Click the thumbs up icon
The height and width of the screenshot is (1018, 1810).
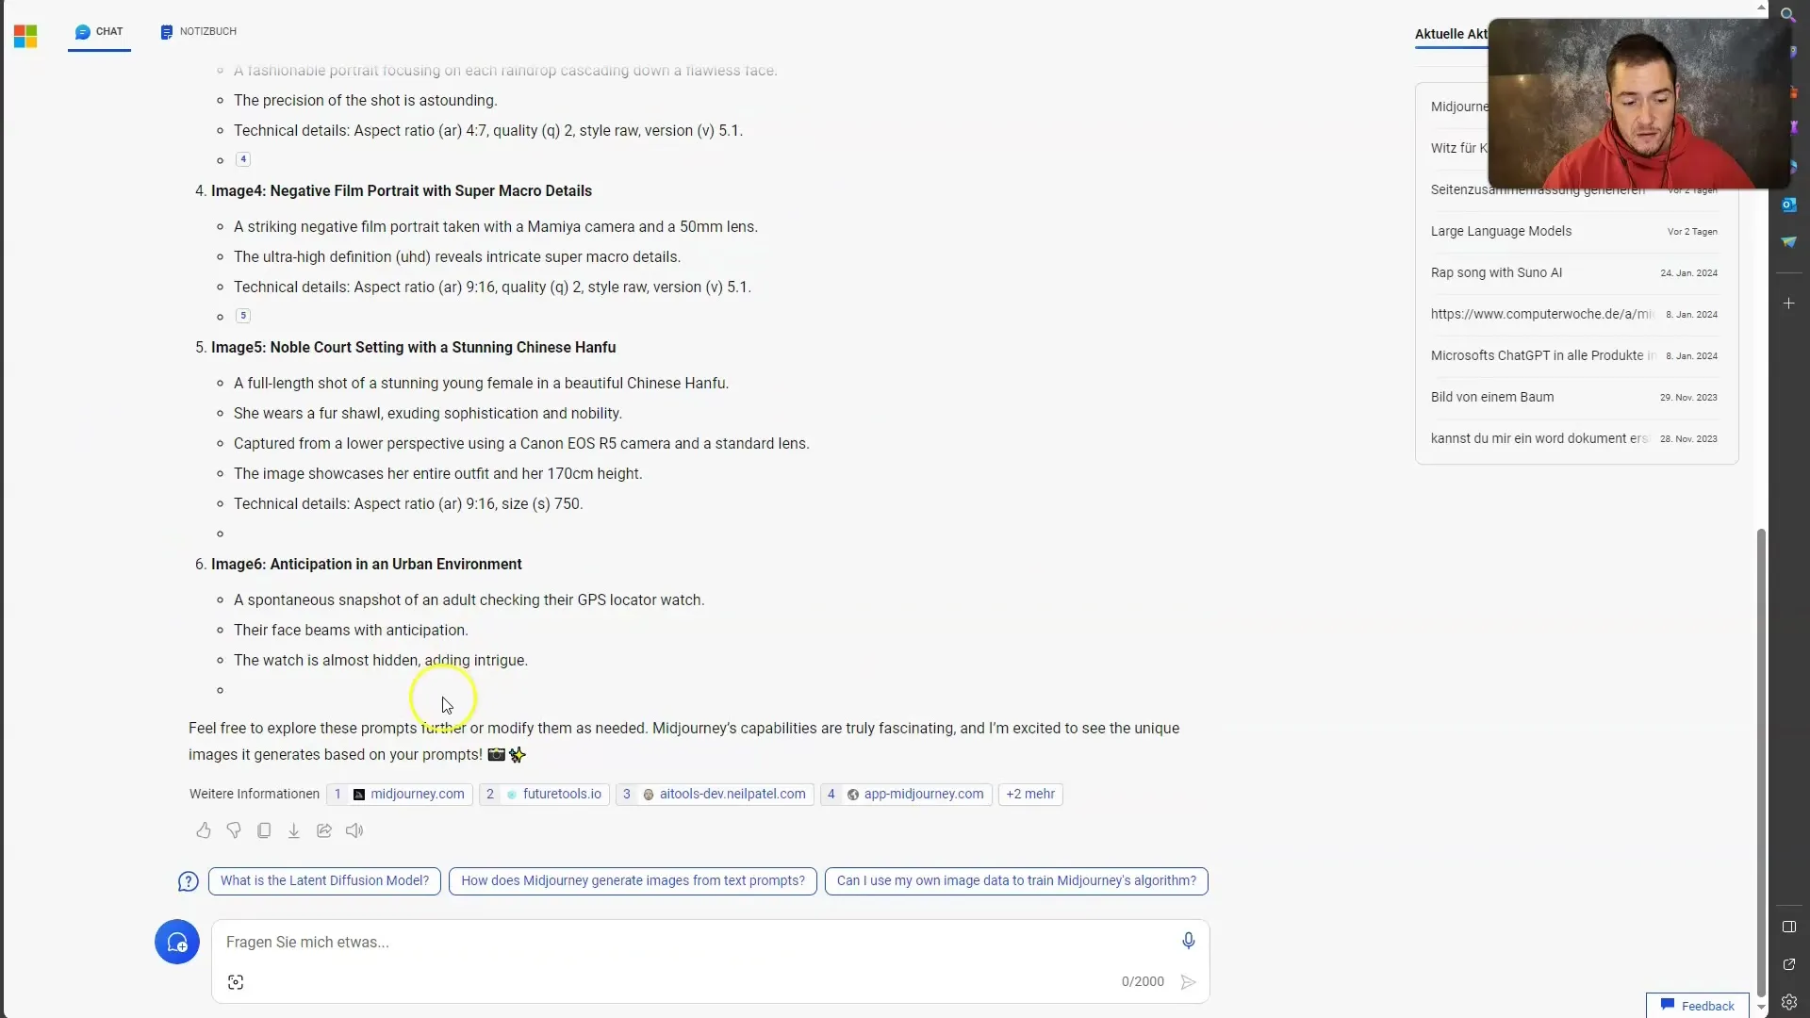(x=203, y=830)
